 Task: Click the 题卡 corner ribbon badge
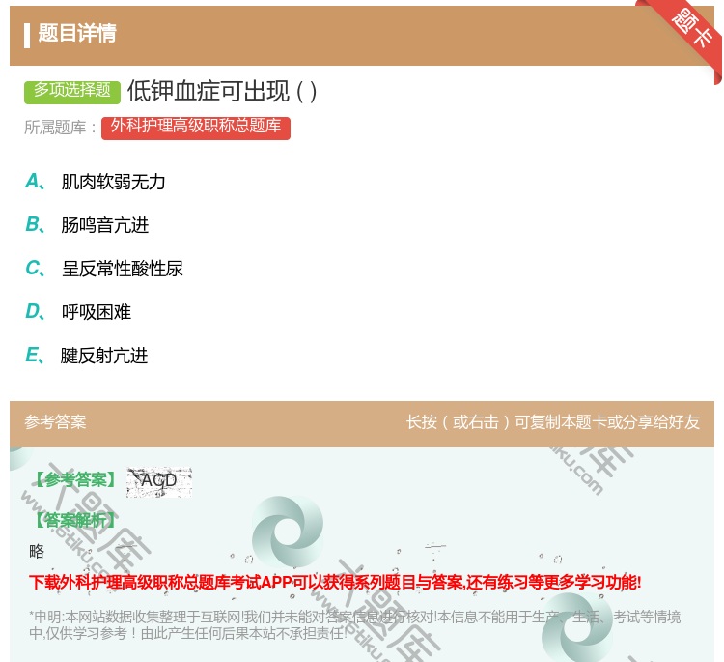[x=691, y=29]
